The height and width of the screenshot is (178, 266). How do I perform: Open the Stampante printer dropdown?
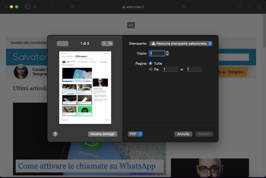181,44
